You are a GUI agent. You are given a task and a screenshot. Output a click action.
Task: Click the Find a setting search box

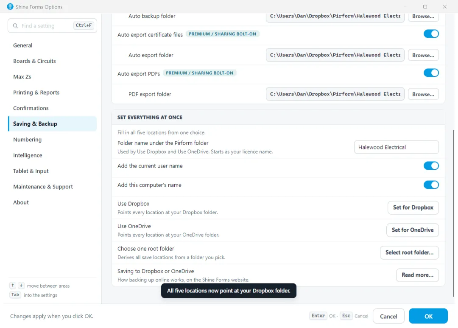52,26
